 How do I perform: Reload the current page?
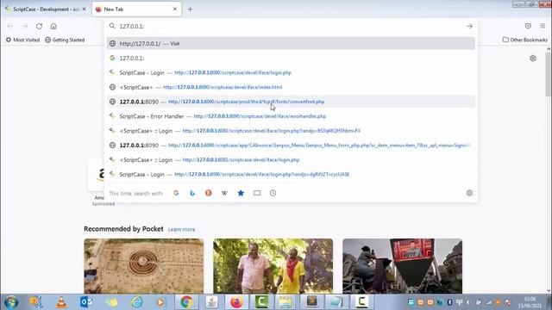[39, 26]
